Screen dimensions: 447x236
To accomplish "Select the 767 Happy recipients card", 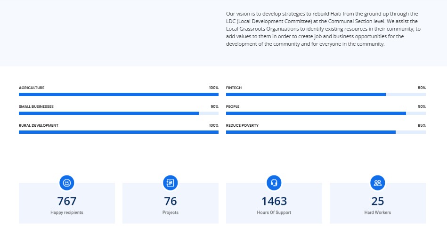I will pos(67,203).
